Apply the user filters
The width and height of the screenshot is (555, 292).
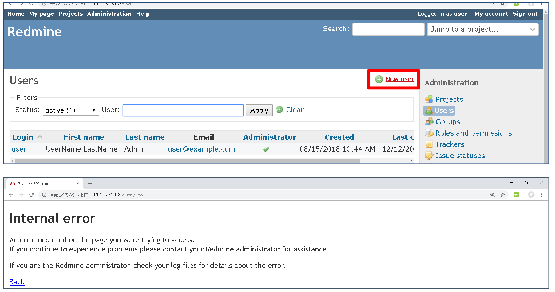[x=259, y=110]
